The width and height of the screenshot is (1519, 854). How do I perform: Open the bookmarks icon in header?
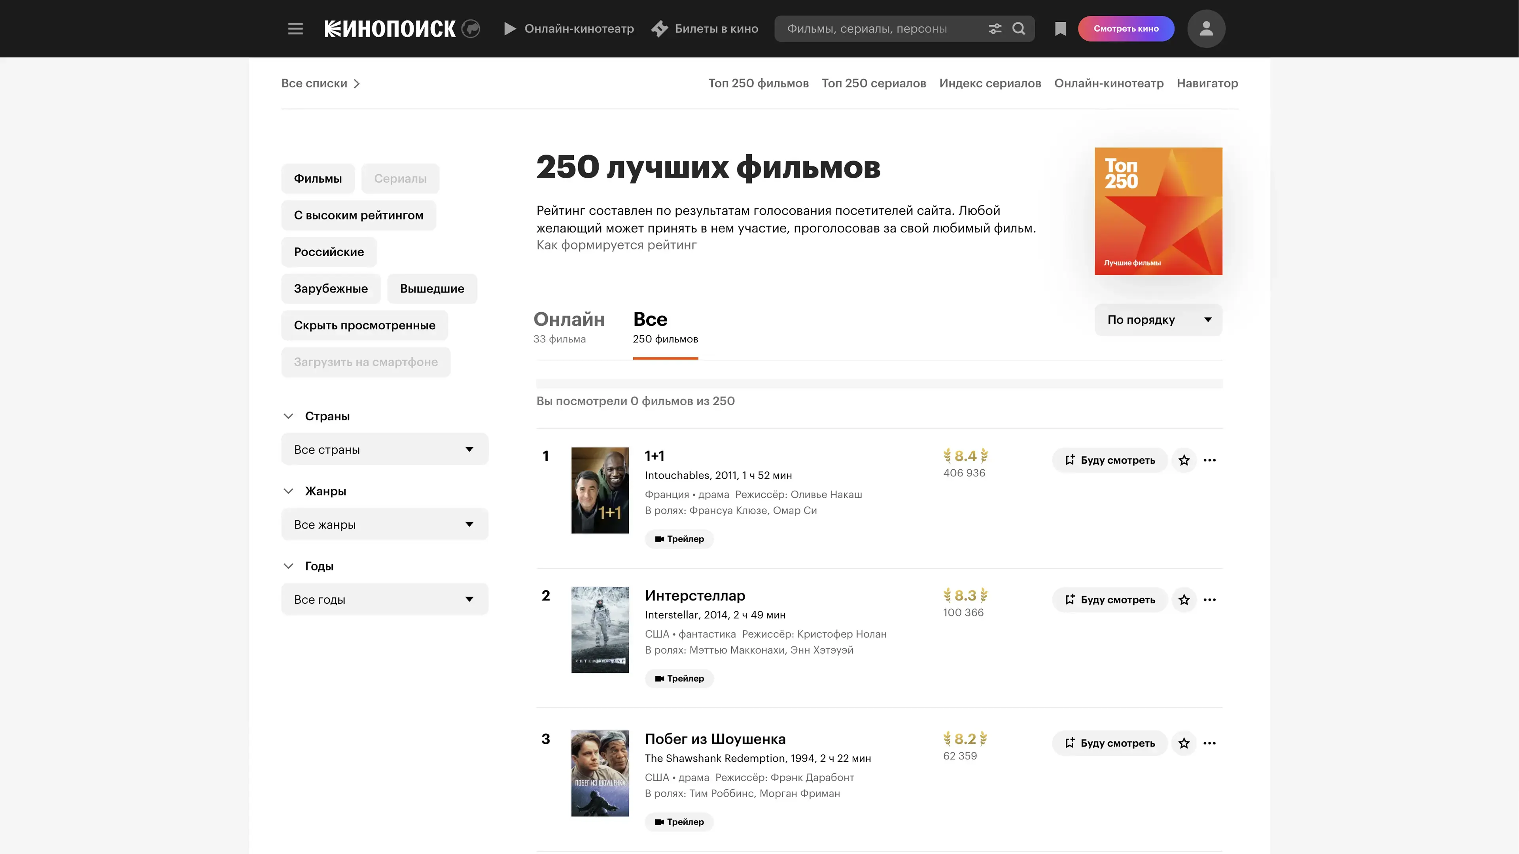point(1060,29)
